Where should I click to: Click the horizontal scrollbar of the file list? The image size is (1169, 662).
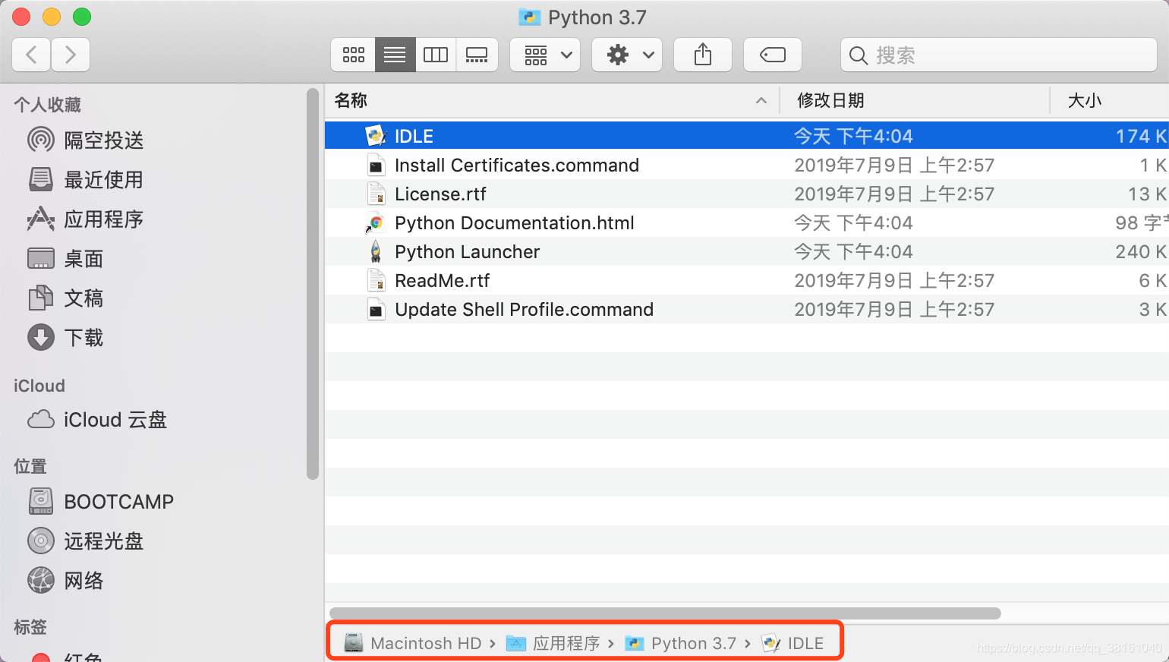[x=665, y=613]
